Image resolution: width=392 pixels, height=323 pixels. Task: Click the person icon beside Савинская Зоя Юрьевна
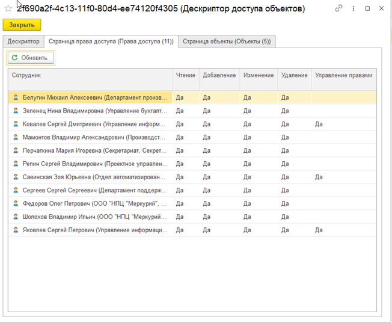pyautogui.click(x=16, y=177)
